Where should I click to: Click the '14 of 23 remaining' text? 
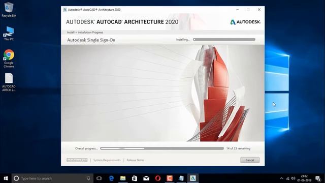[x=238, y=148]
